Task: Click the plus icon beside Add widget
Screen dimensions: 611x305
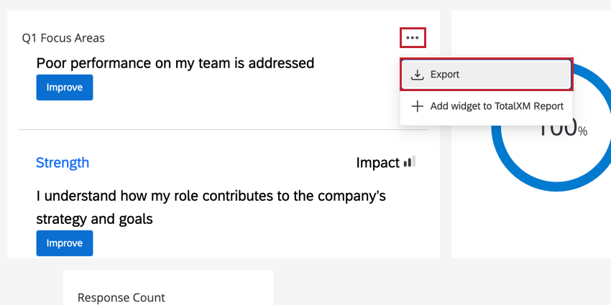Action: click(417, 106)
